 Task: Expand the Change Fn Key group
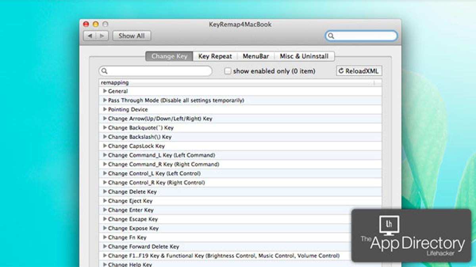click(105, 237)
